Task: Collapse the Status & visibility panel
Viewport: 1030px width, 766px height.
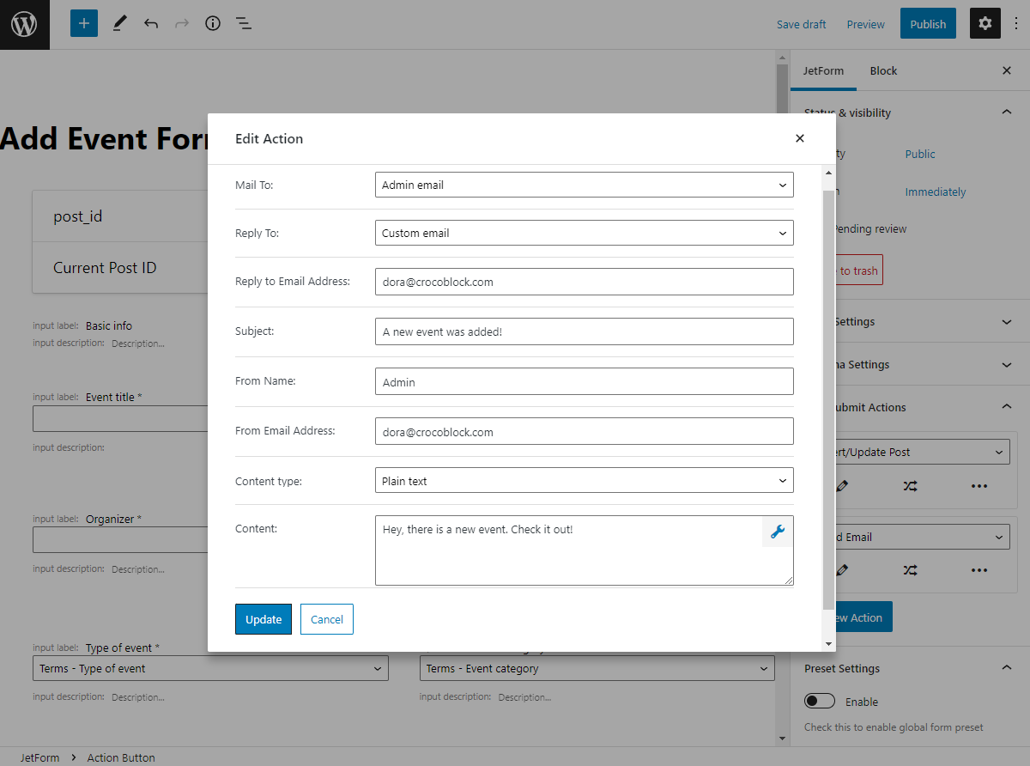Action: coord(1006,111)
